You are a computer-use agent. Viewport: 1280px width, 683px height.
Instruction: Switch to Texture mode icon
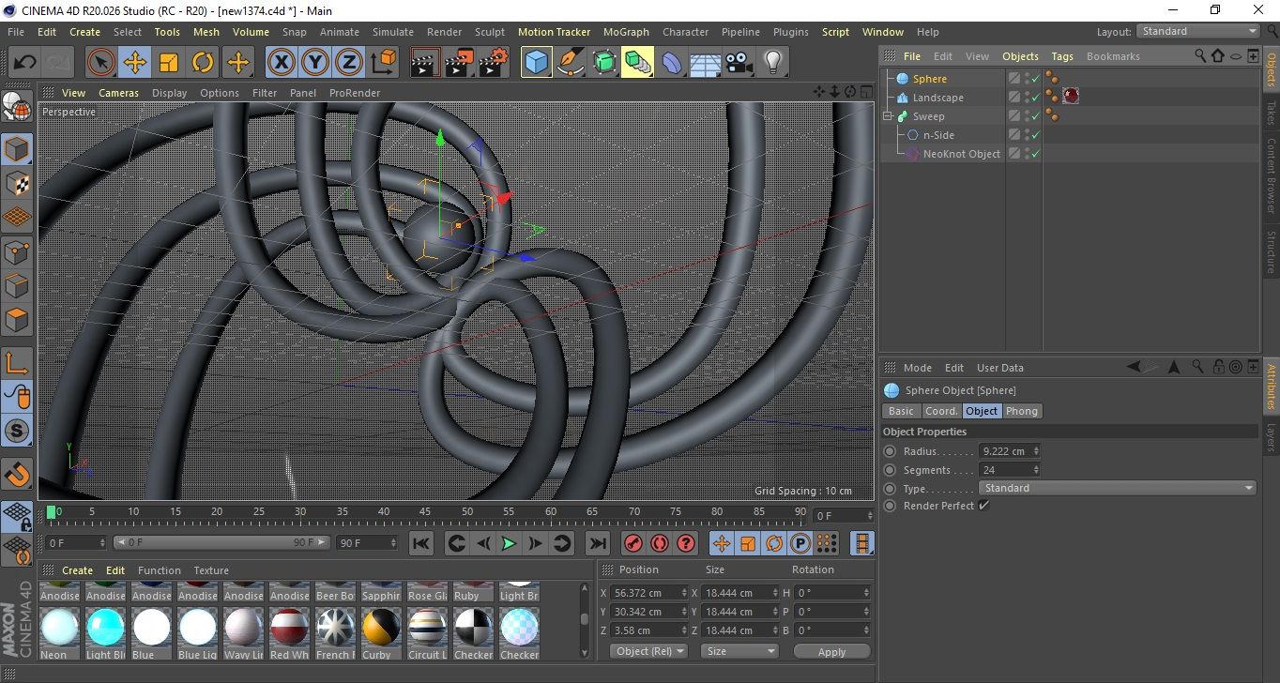17,183
